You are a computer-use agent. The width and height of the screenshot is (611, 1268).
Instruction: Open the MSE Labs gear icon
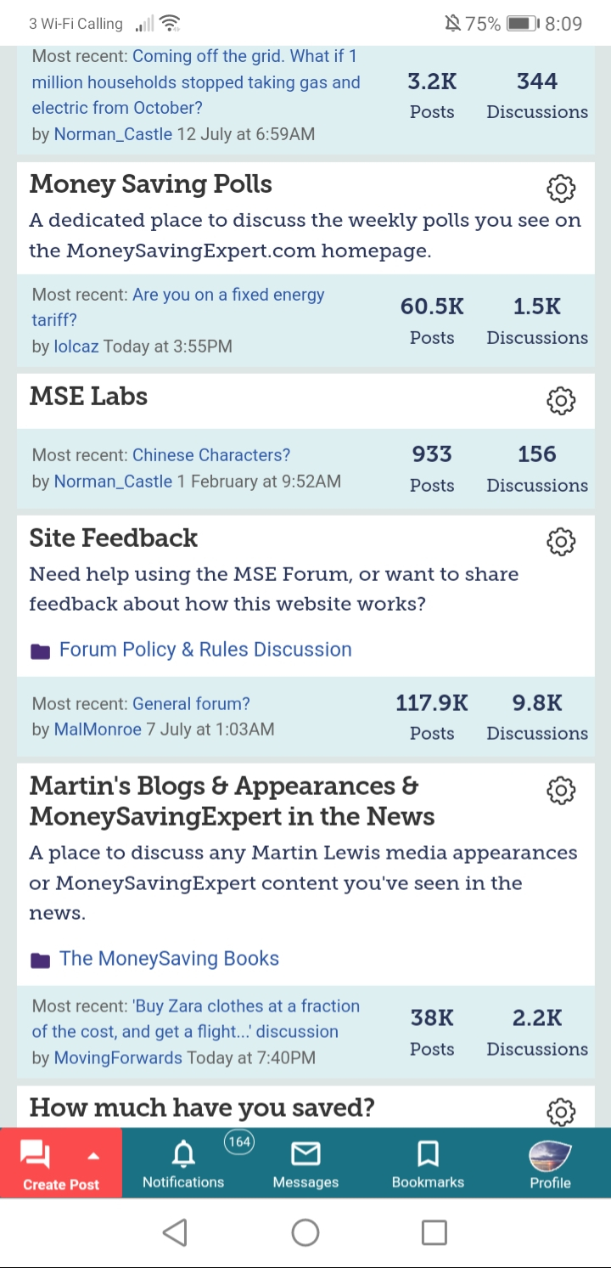pyautogui.click(x=560, y=400)
